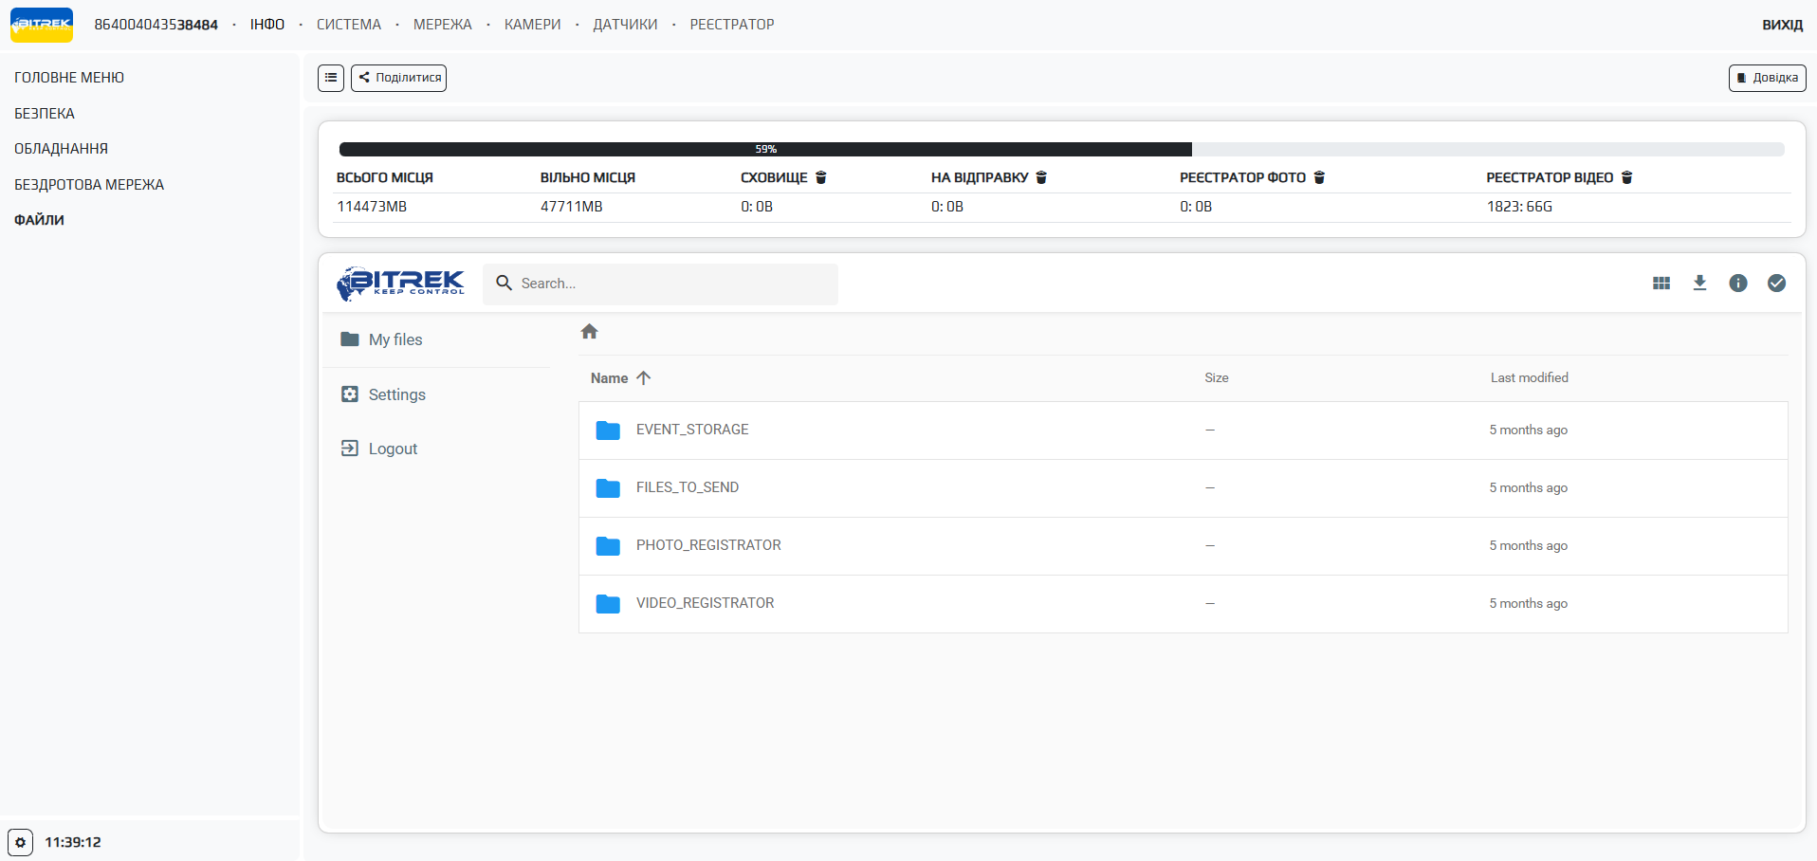Open the Довідка help button
This screenshot has width=1817, height=861.
[1767, 78]
